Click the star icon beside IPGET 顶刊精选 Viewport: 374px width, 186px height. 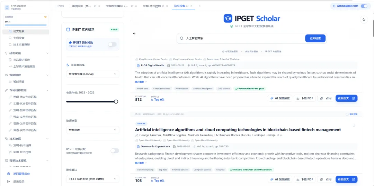[70, 42]
